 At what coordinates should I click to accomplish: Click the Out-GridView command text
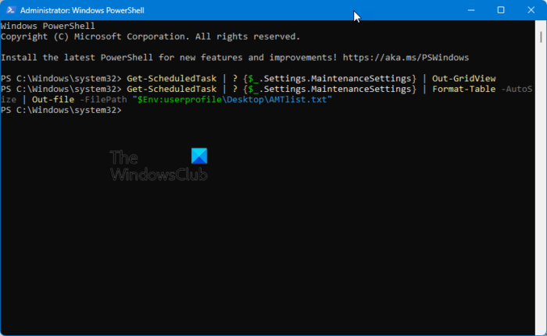click(x=464, y=78)
